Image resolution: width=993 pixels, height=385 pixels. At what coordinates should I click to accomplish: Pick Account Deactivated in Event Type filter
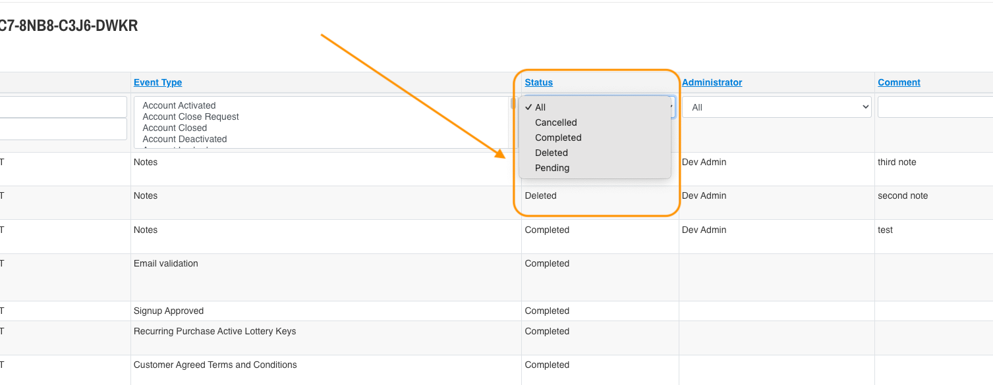[184, 139]
